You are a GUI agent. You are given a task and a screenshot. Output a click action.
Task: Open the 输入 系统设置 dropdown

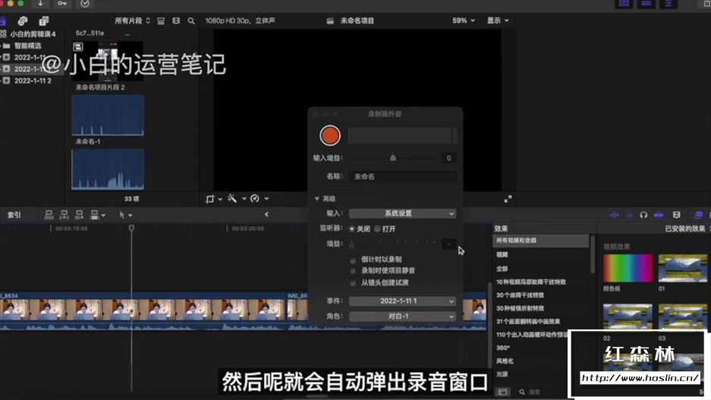(402, 213)
